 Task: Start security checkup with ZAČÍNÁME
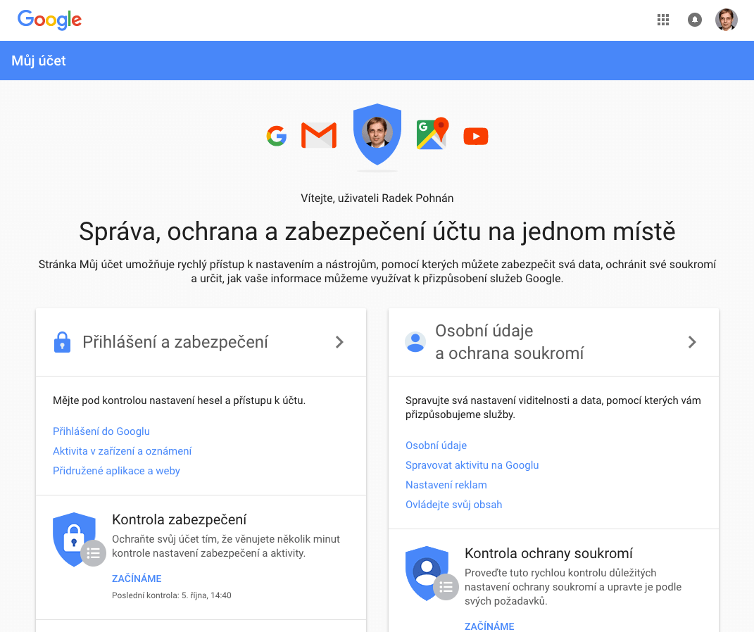pyautogui.click(x=137, y=579)
